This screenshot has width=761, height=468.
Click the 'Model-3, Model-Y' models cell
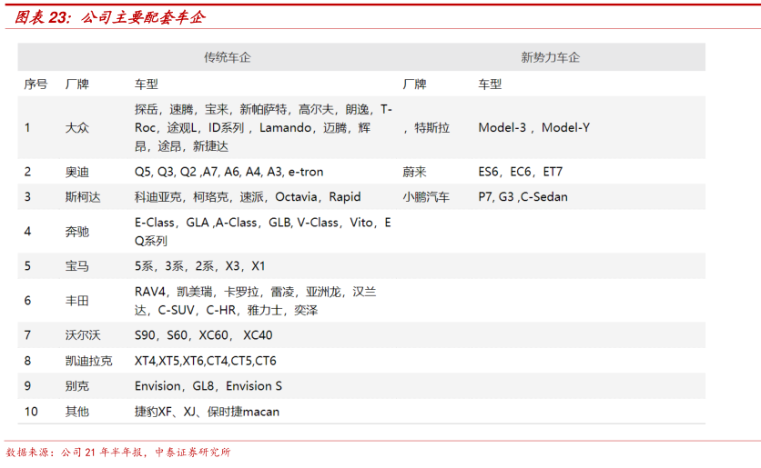[533, 128]
